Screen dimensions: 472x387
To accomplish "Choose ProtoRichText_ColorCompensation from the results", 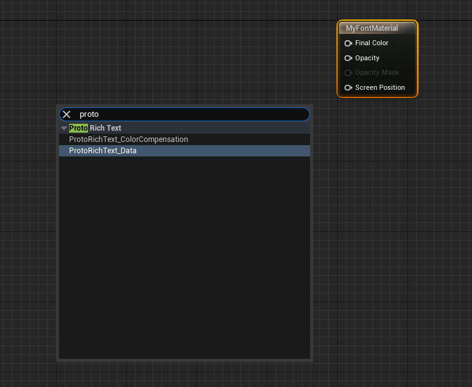I will click(x=129, y=139).
